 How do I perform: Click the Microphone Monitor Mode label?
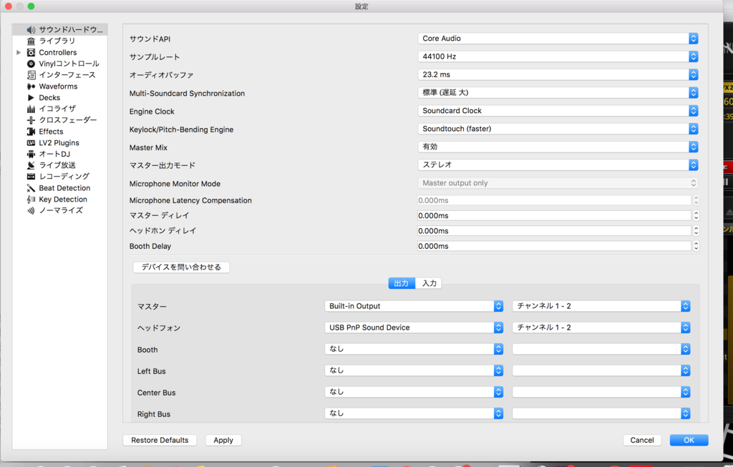pyautogui.click(x=175, y=184)
